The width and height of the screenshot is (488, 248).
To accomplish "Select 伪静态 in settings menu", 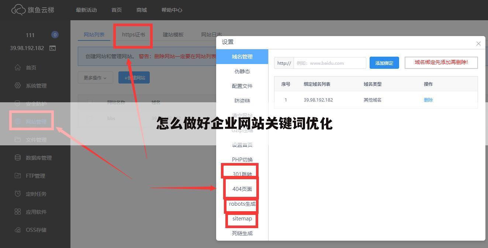I will click(x=242, y=71).
